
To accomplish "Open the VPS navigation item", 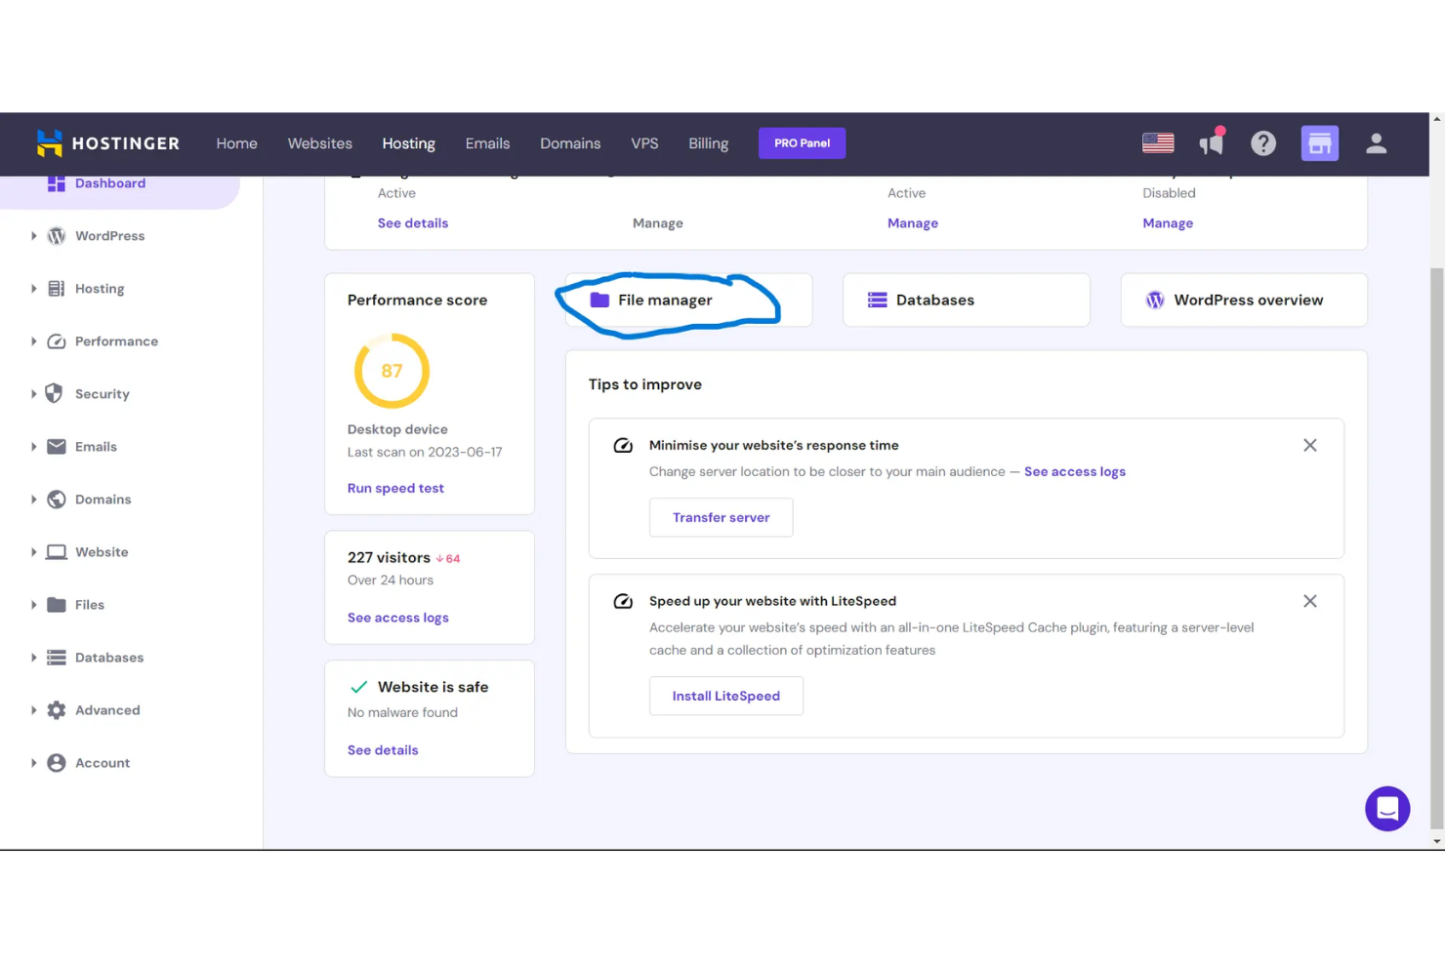I will click(x=644, y=142).
